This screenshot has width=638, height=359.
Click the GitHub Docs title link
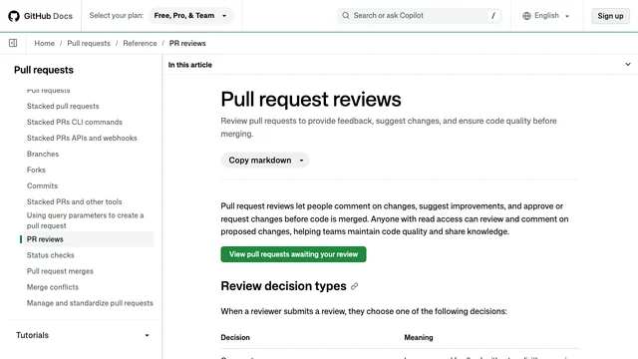[x=48, y=16]
